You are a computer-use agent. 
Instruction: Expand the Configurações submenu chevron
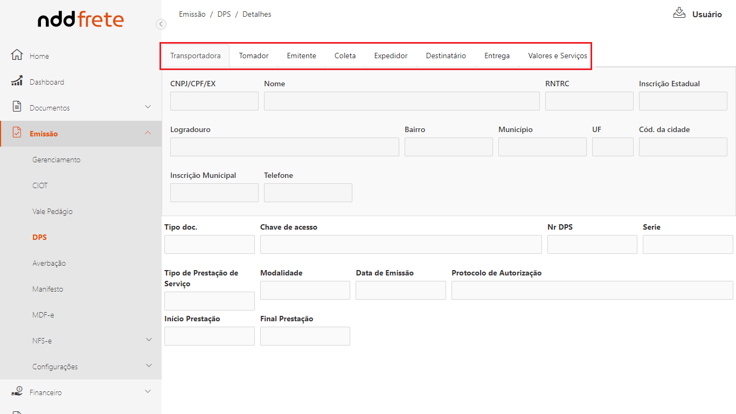coord(149,365)
